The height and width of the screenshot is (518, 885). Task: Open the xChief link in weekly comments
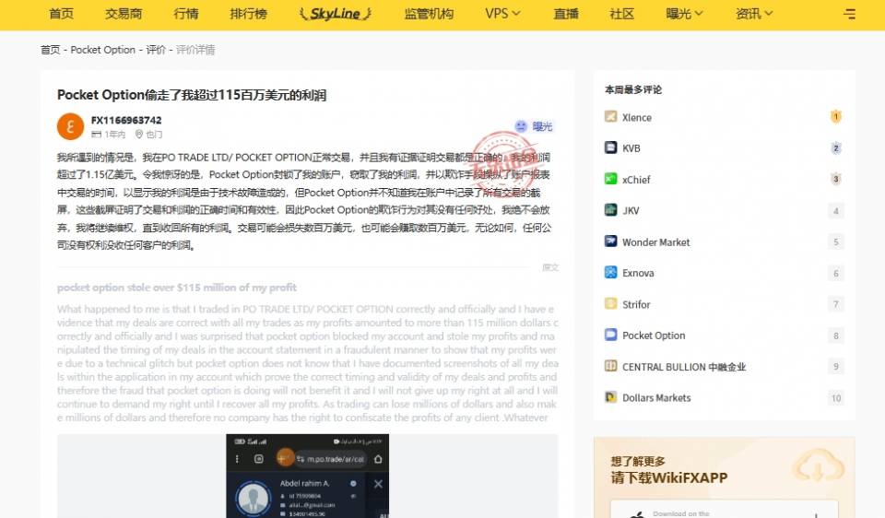pyautogui.click(x=636, y=180)
